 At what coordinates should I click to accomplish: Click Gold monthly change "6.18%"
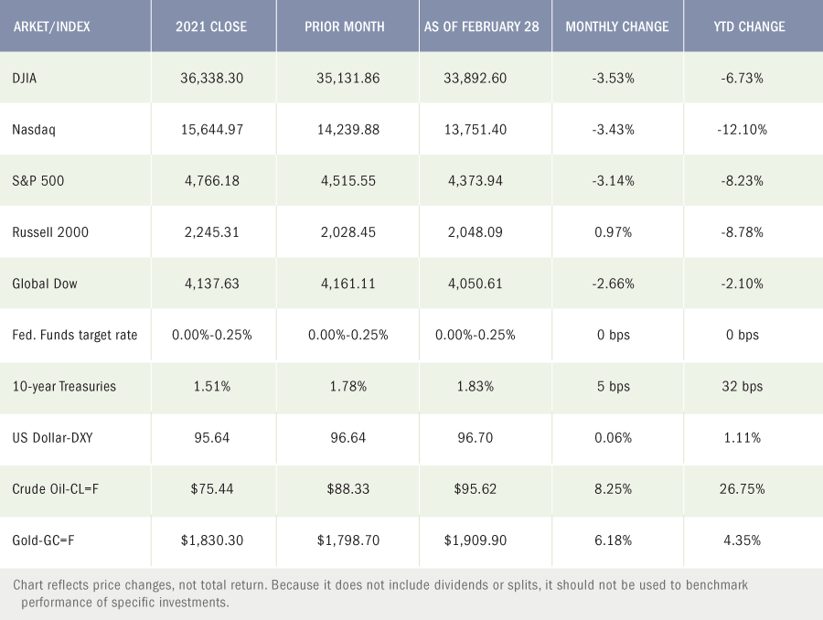tap(613, 540)
